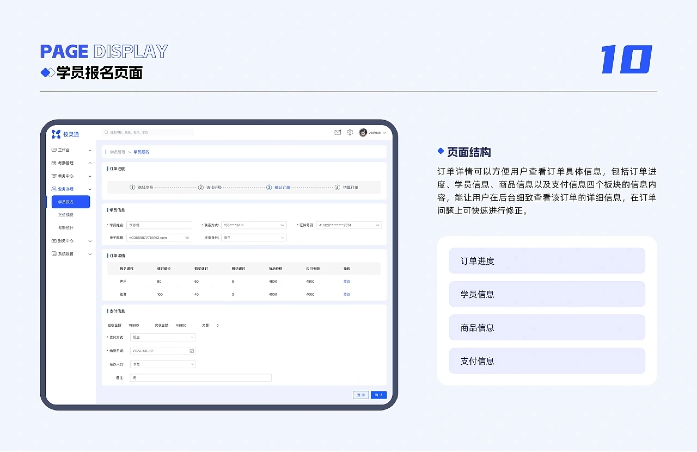697x452 pixels.
Task: Click the 财务中心 sidebar icon
Action: (54, 241)
